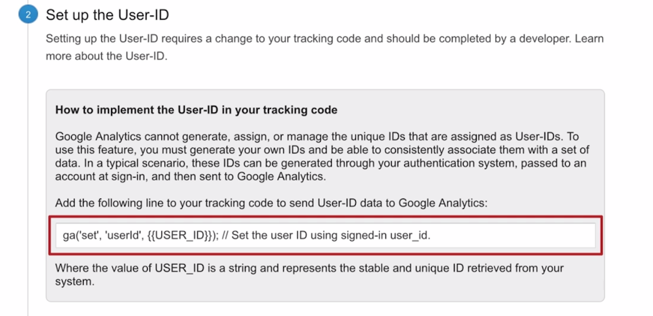Click the "Setting up the User-ID requires" description
The height and width of the screenshot is (316, 653).
[x=325, y=47]
